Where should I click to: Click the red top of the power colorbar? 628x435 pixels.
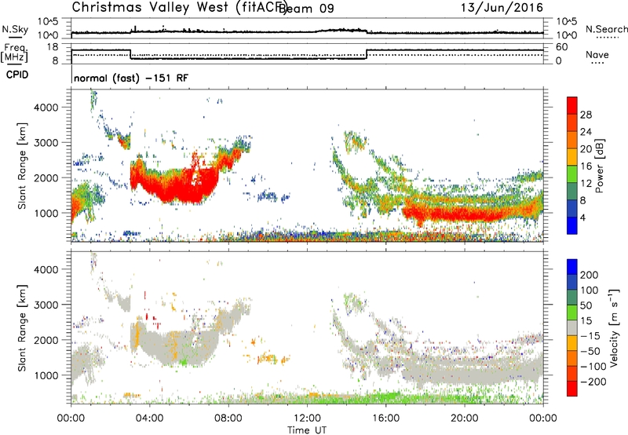coord(572,105)
